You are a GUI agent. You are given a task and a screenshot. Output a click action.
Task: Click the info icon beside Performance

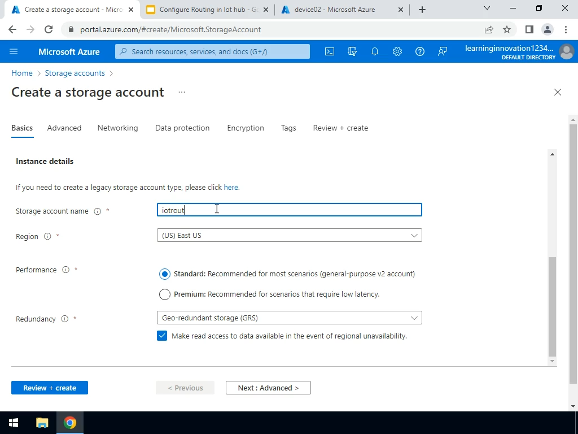point(65,270)
